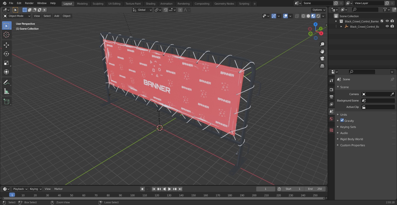
Task: Expand the Custom Properties panel
Action: click(352, 145)
